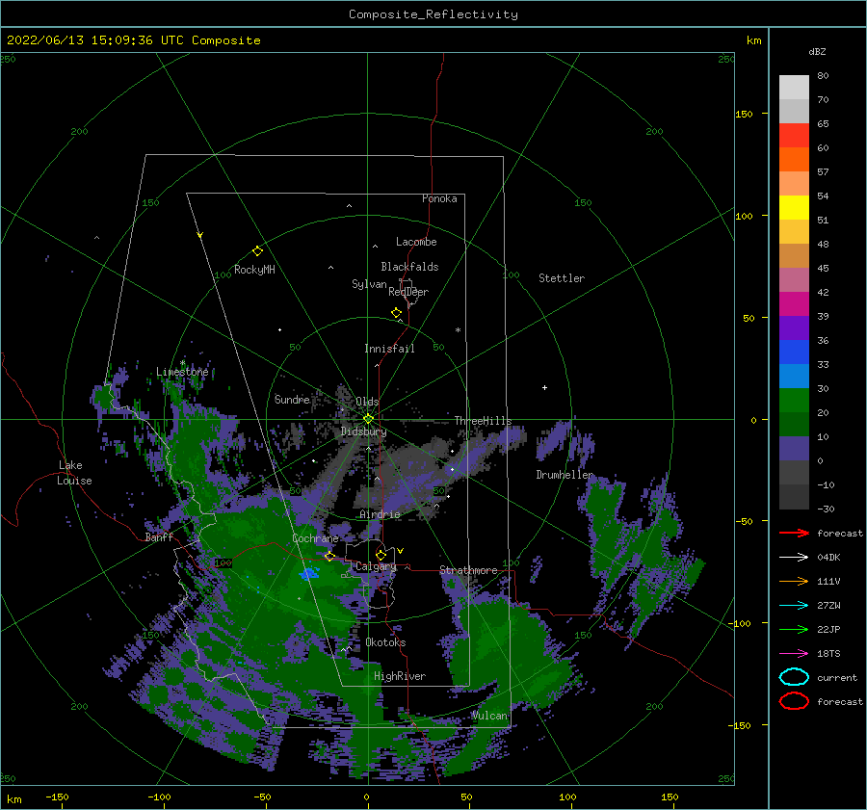Image resolution: width=867 pixels, height=810 pixels.
Task: Click the Ponoka label on map
Action: (439, 198)
